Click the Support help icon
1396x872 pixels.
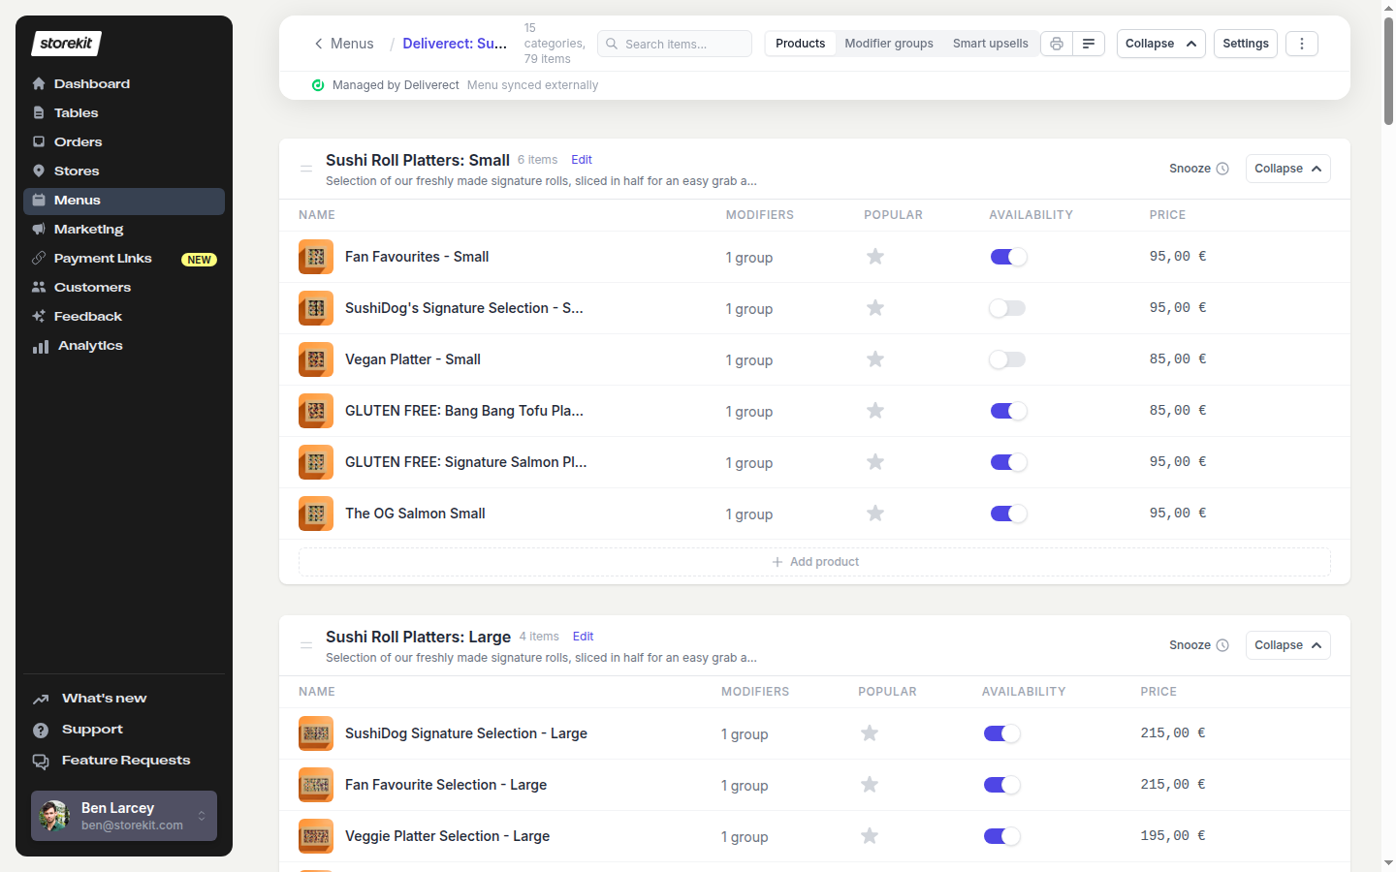(x=41, y=730)
